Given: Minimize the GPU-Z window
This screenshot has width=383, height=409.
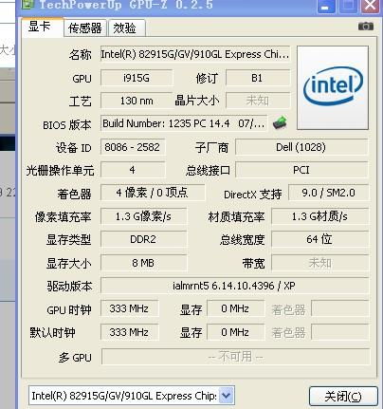Looking at the screenshot, I should tap(325, 6).
